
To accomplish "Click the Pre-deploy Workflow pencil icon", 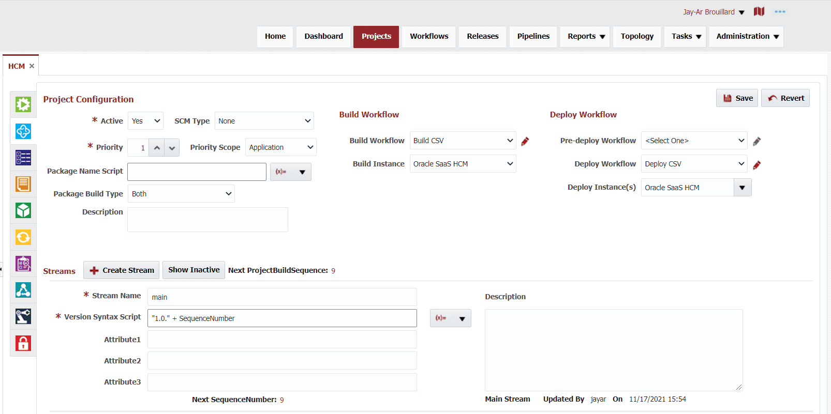I will pos(756,141).
